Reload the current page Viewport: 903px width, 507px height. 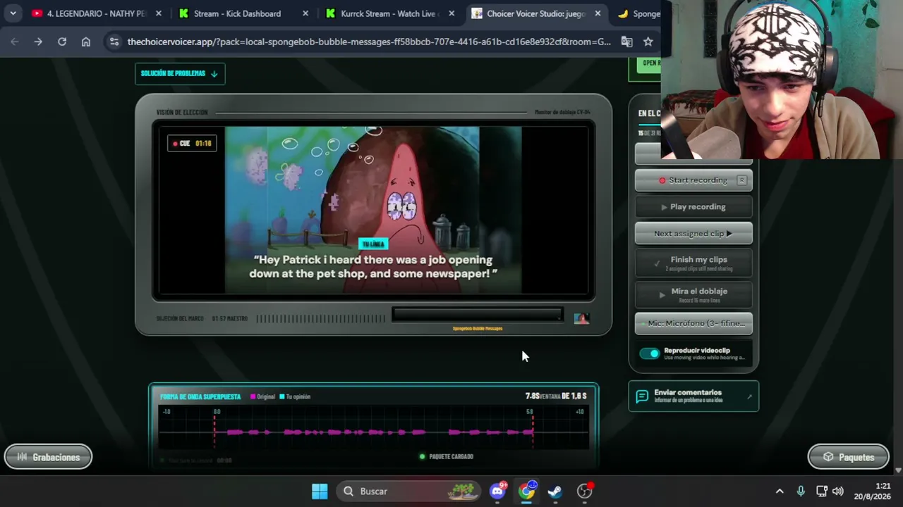pos(62,42)
